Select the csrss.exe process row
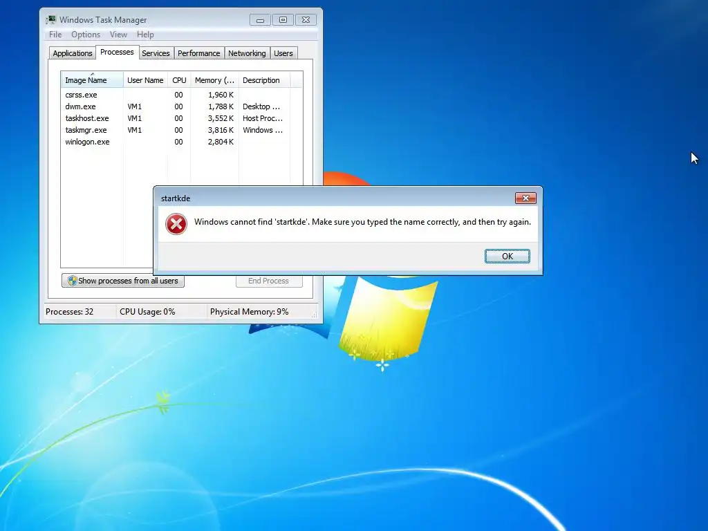This screenshot has width=708, height=531. [x=182, y=95]
